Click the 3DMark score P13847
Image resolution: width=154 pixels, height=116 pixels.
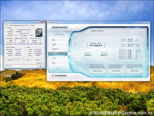(96, 45)
